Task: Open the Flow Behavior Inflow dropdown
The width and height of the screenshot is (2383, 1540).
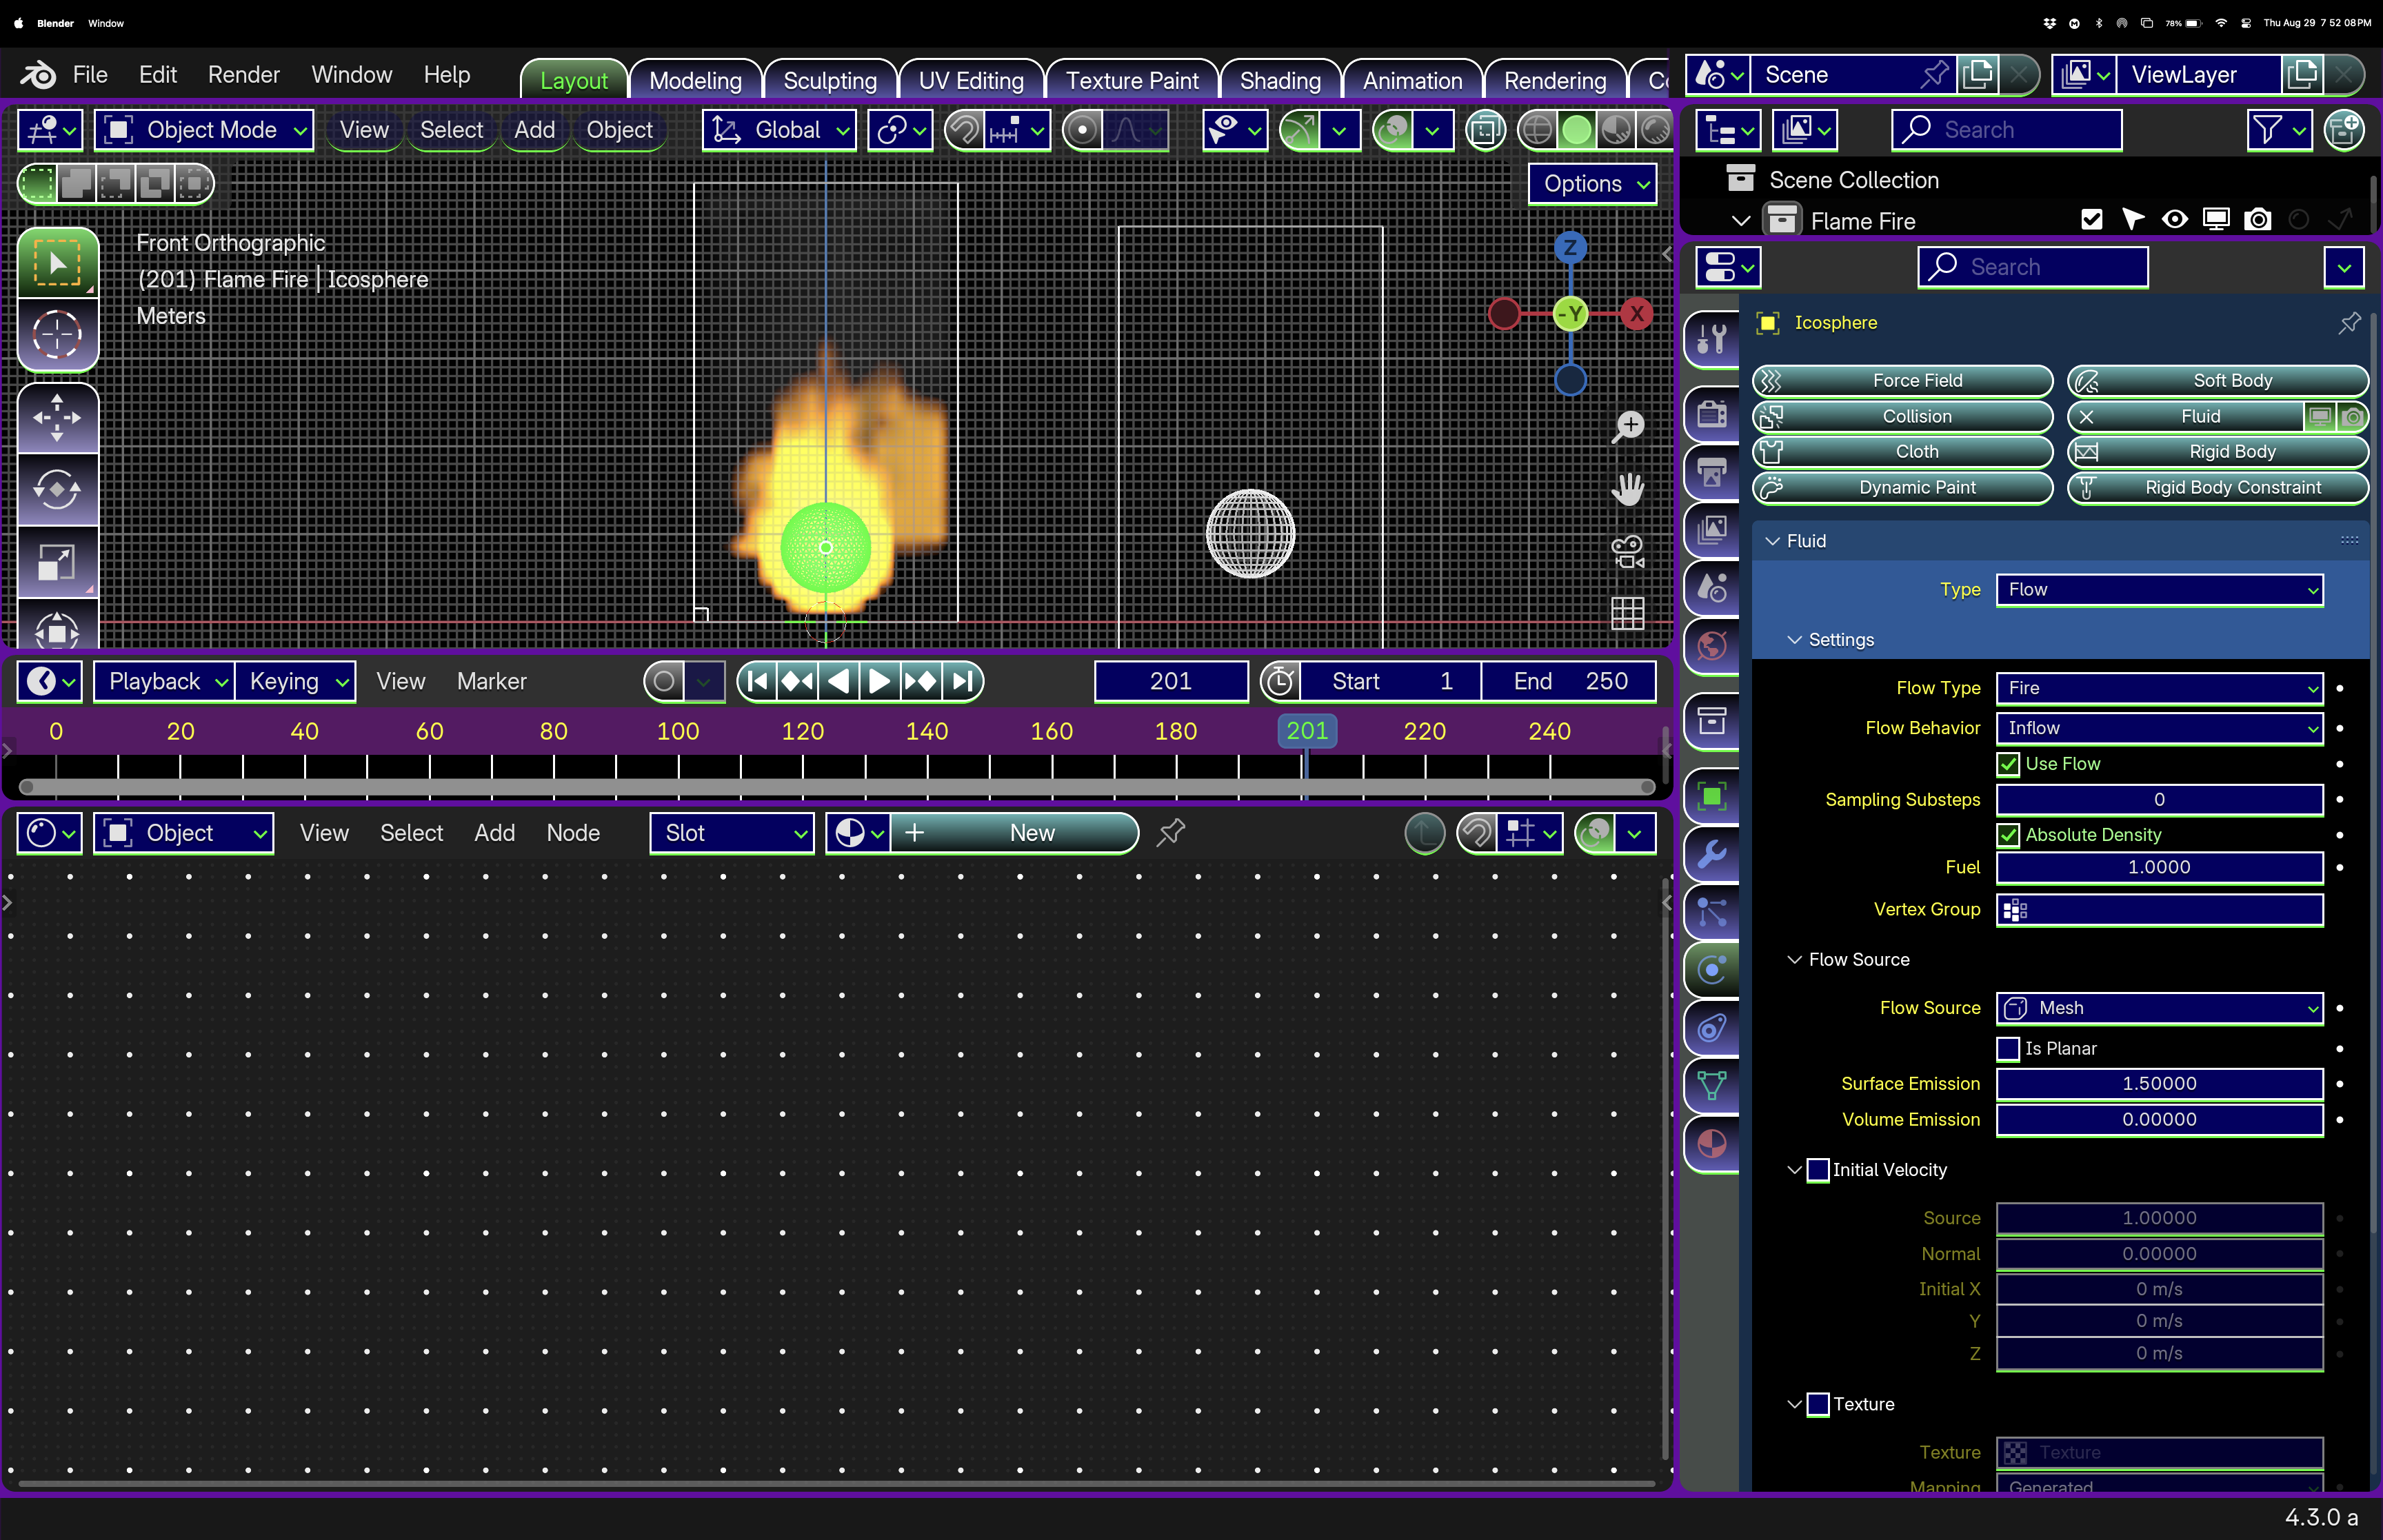Action: tap(2159, 728)
